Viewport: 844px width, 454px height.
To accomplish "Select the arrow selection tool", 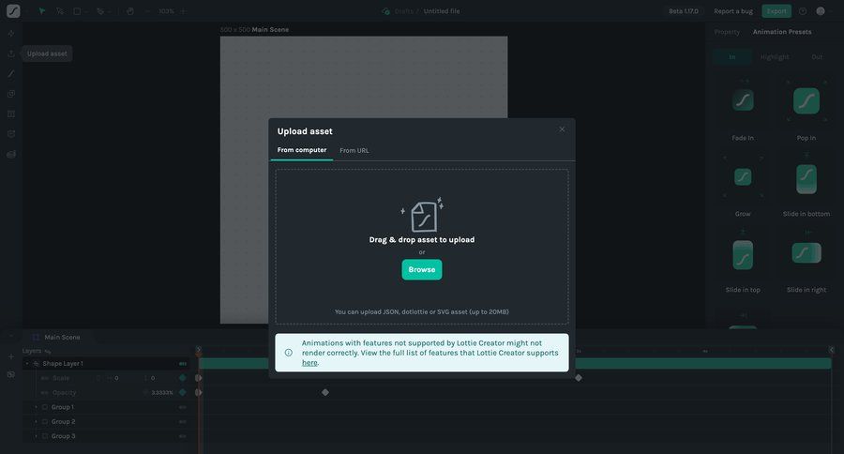I will tap(41, 10).
